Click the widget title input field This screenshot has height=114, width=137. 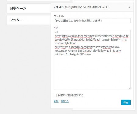coord(92,21)
